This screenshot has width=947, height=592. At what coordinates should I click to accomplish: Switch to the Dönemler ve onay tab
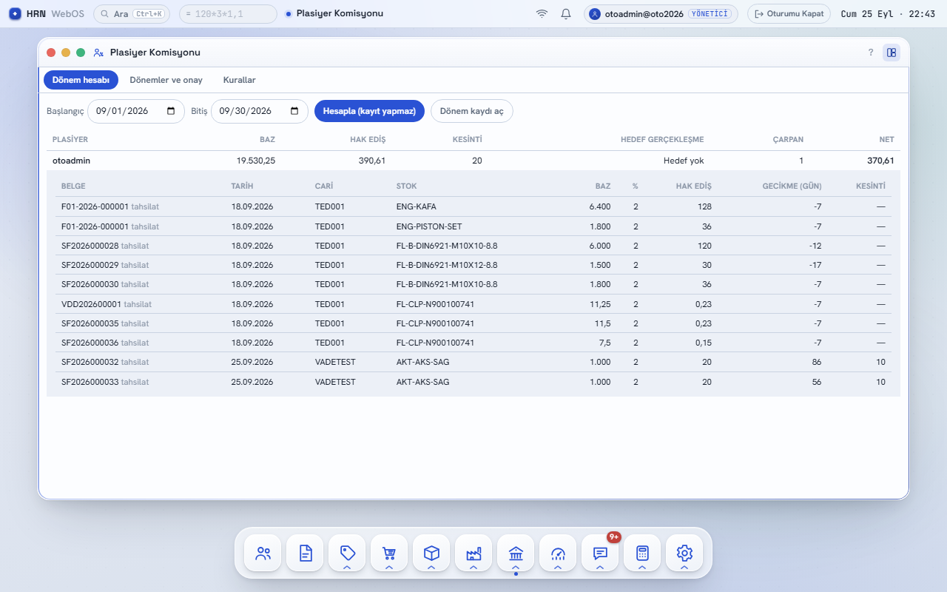pos(166,80)
